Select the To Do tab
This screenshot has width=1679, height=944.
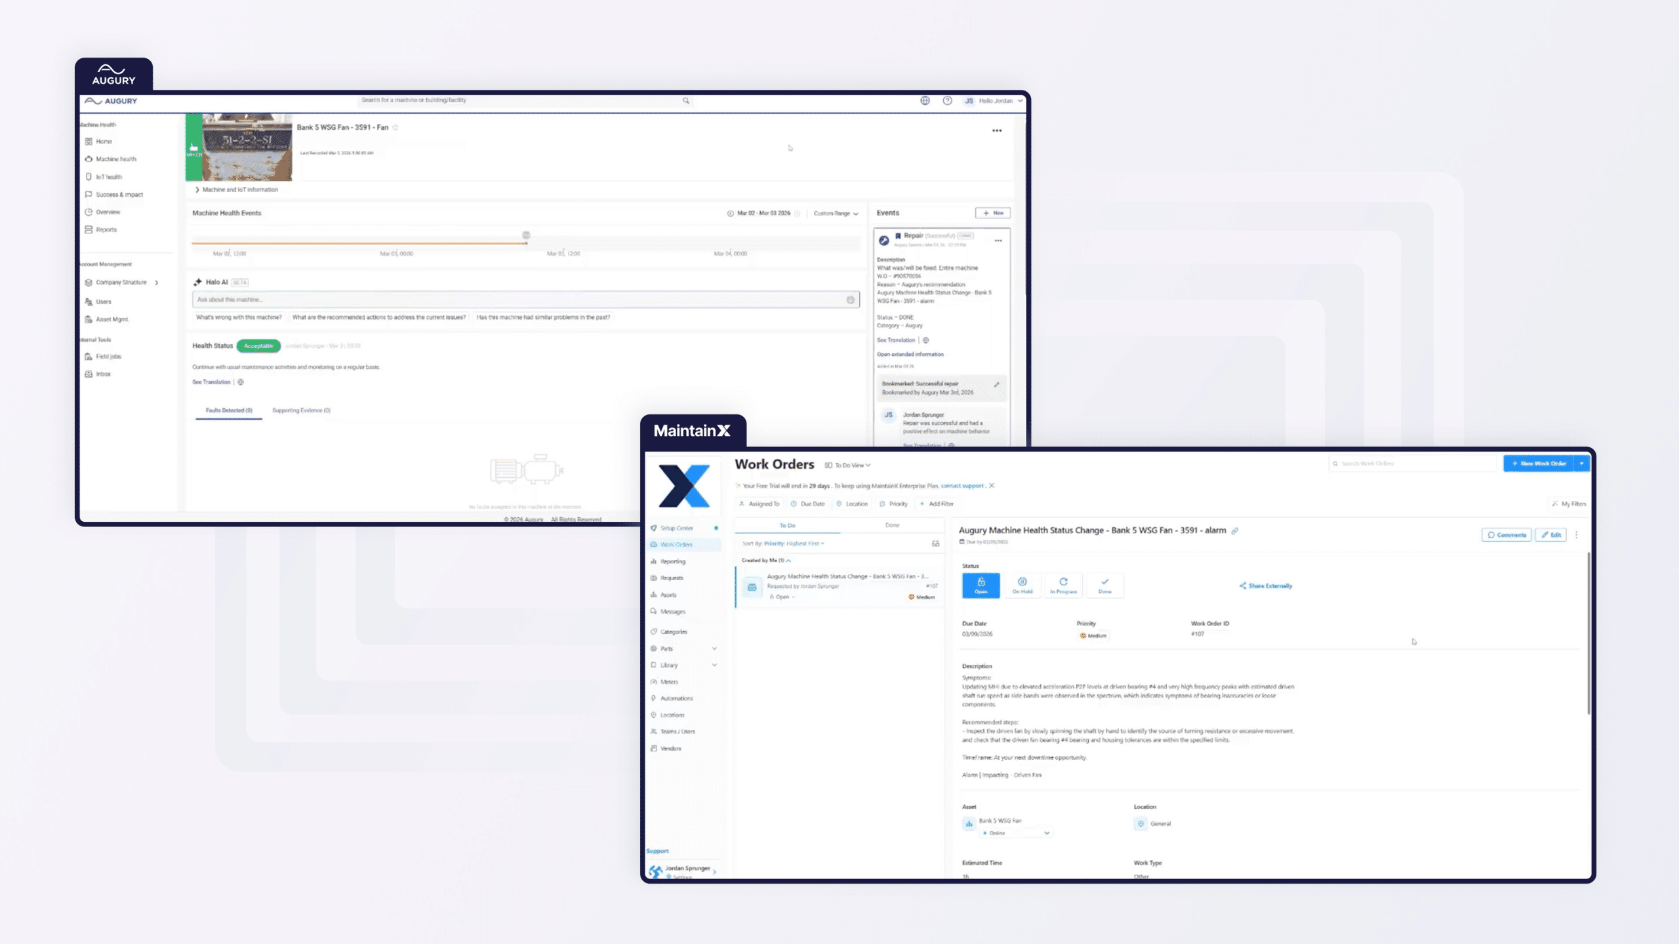click(x=787, y=526)
